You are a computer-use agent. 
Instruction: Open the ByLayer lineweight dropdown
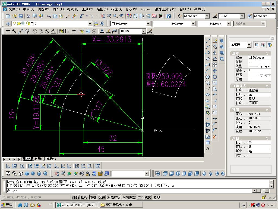click(x=229, y=24)
